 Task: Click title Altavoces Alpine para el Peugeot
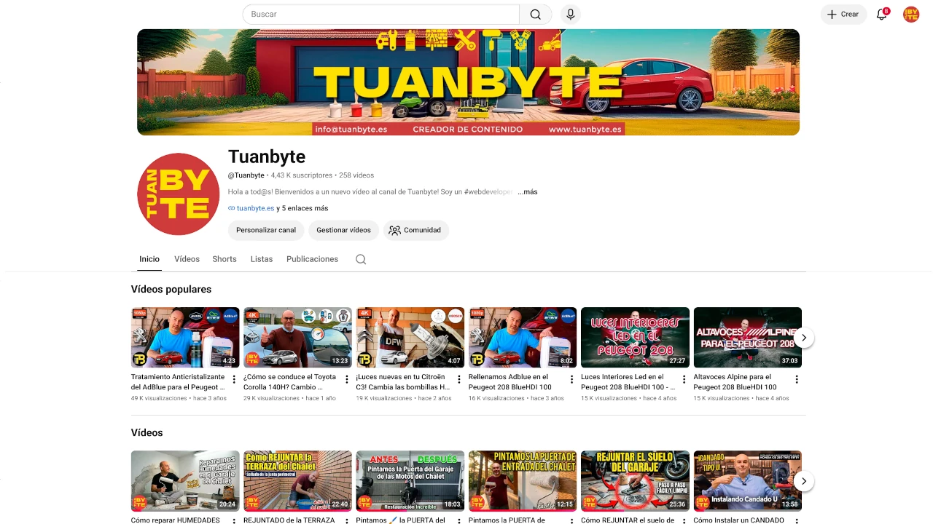pos(735,382)
